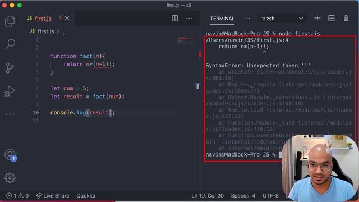Open problems count in status bar
359x202 pixels.
pyautogui.click(x=17, y=196)
